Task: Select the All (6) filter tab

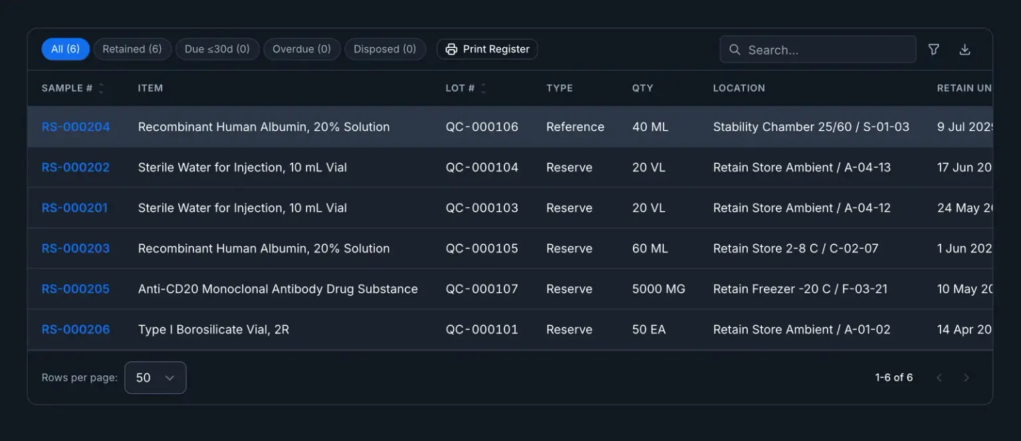Action: [65, 49]
